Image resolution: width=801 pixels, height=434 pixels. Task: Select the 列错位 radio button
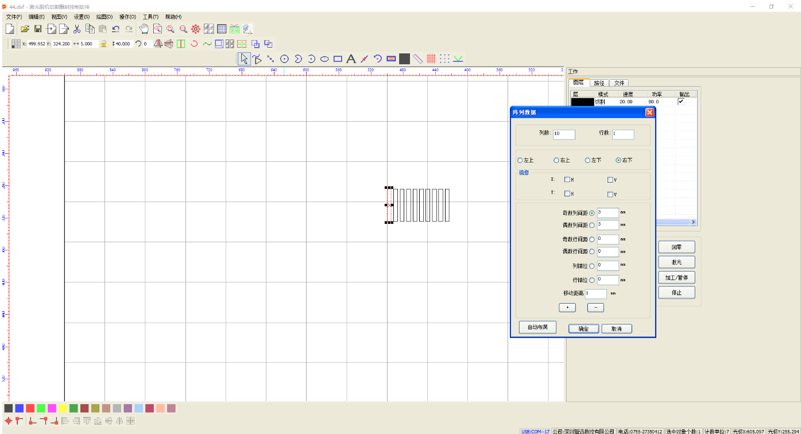592,266
